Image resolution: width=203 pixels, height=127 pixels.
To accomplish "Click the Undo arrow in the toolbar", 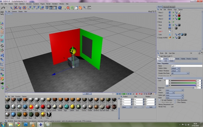I will pos(3,8).
